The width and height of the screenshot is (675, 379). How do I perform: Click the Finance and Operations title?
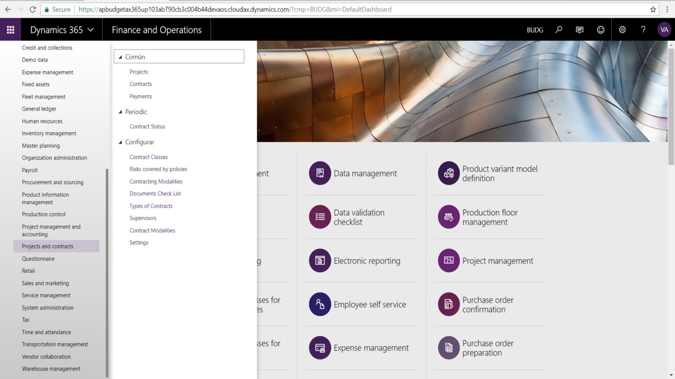coord(157,30)
